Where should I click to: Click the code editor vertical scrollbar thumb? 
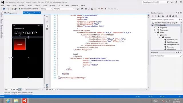(149, 53)
